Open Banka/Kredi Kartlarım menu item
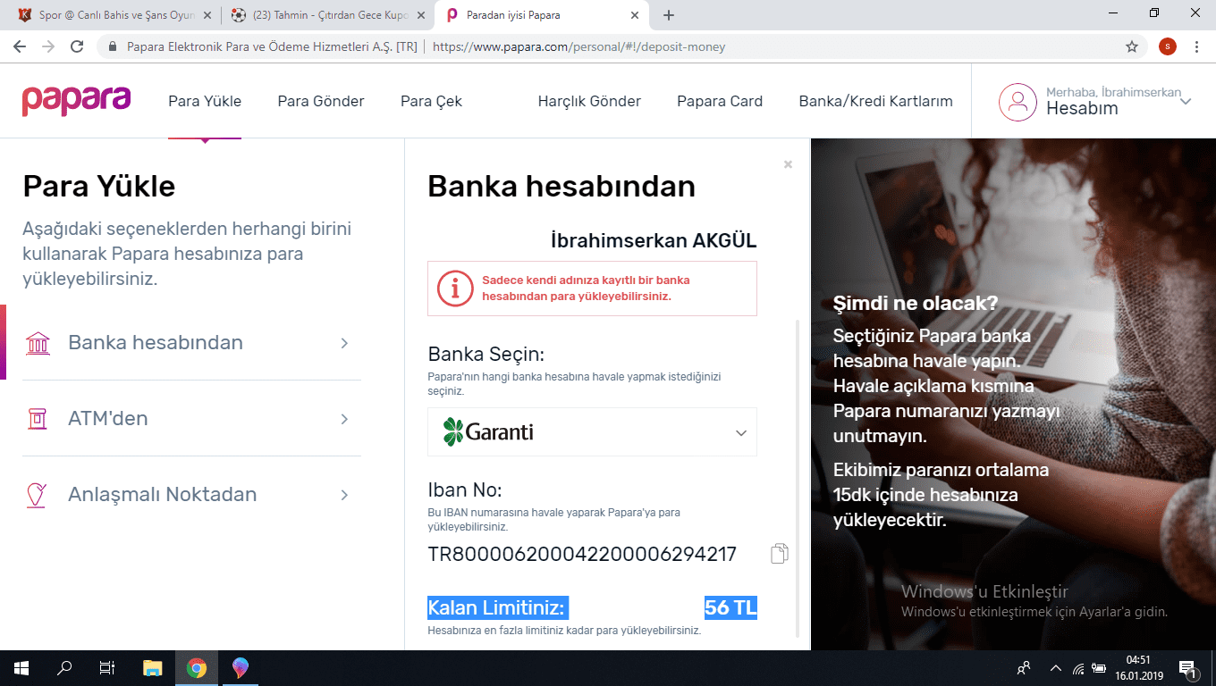This screenshot has width=1216, height=686. pos(875,101)
